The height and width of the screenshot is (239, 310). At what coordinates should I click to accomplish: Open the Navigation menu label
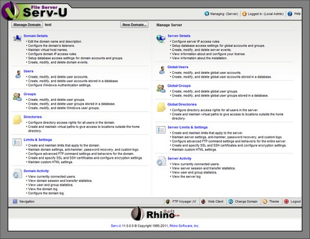point(27,202)
